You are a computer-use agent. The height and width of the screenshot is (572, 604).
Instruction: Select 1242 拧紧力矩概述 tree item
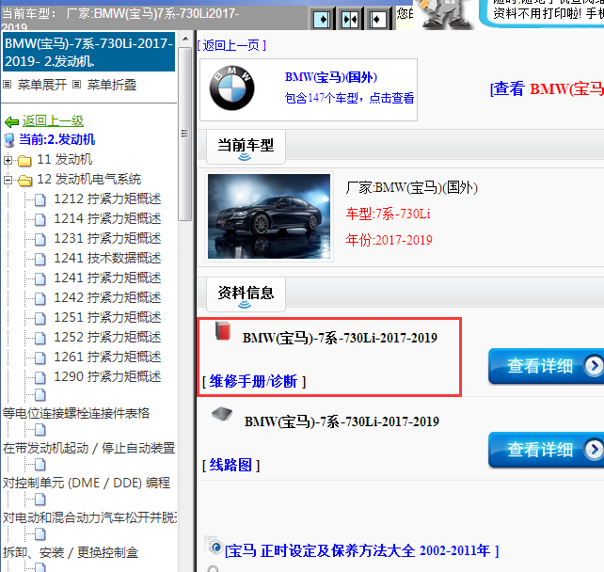[x=107, y=297]
